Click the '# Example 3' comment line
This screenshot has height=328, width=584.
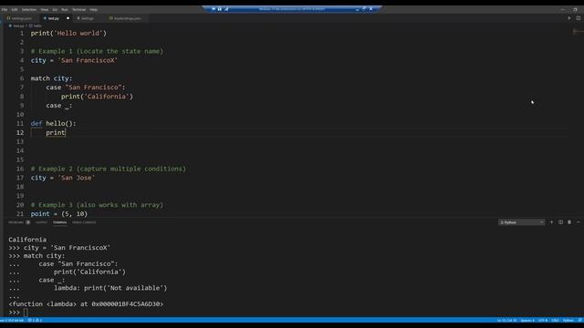coord(97,205)
